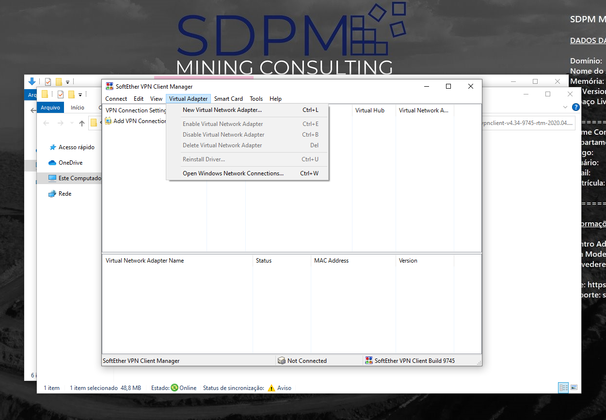The height and width of the screenshot is (420, 606).
Task: Switch to large icons view in Explorer
Action: coord(574,388)
